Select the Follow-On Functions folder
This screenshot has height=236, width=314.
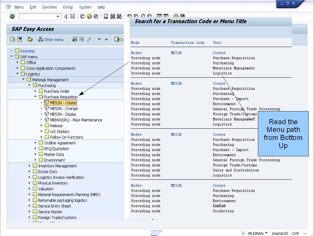coord(67,137)
